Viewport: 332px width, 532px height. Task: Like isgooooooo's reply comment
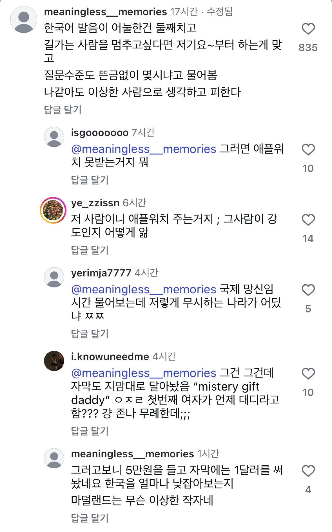click(x=308, y=150)
